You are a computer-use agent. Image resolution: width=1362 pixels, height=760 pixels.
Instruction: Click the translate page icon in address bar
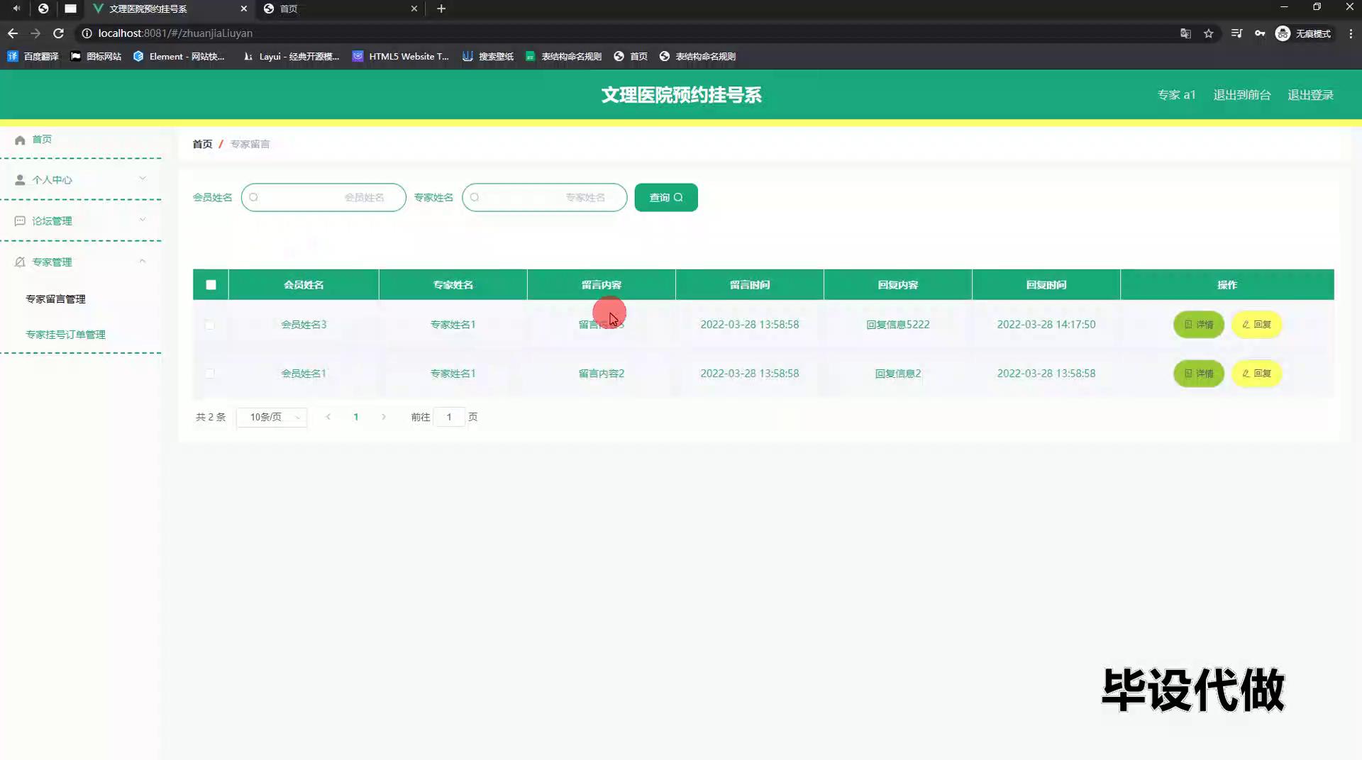pos(1185,33)
